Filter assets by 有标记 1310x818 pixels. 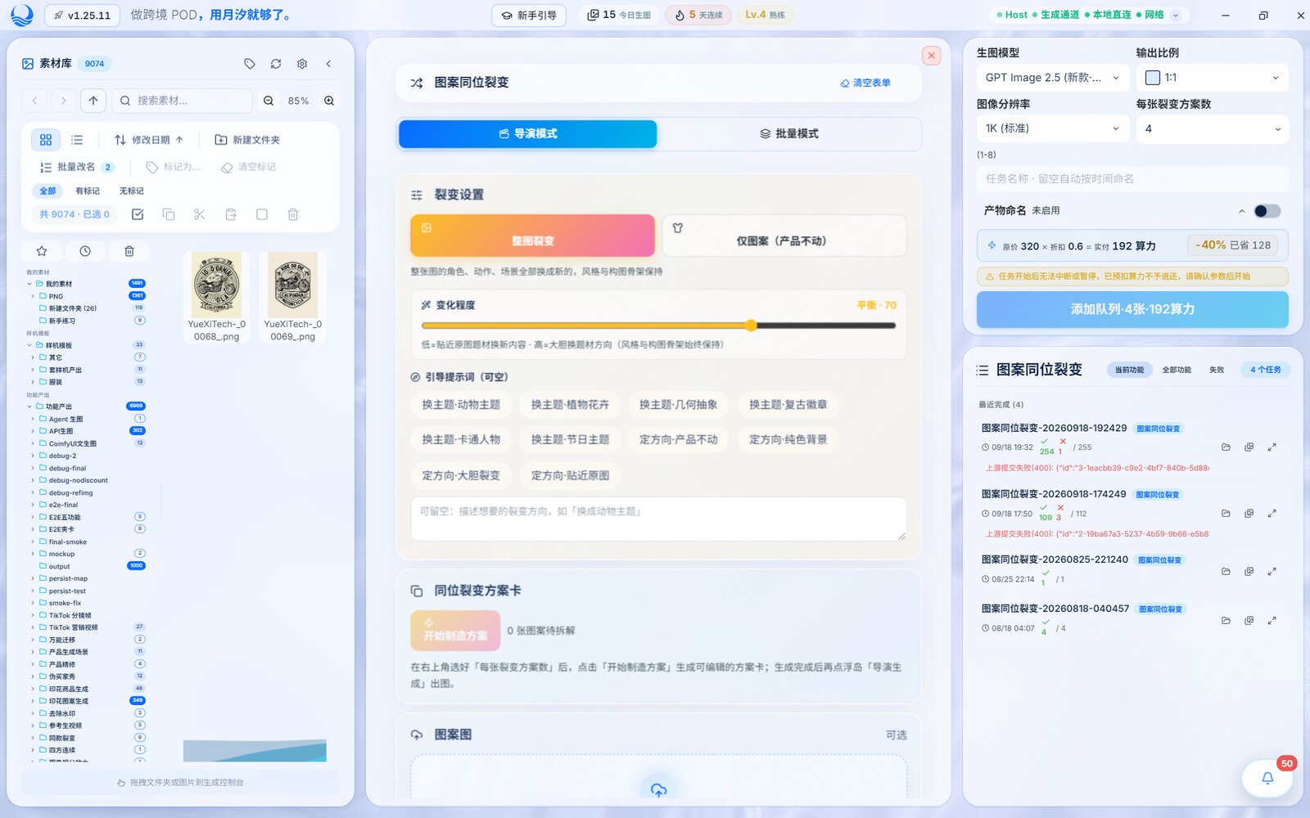(x=88, y=191)
